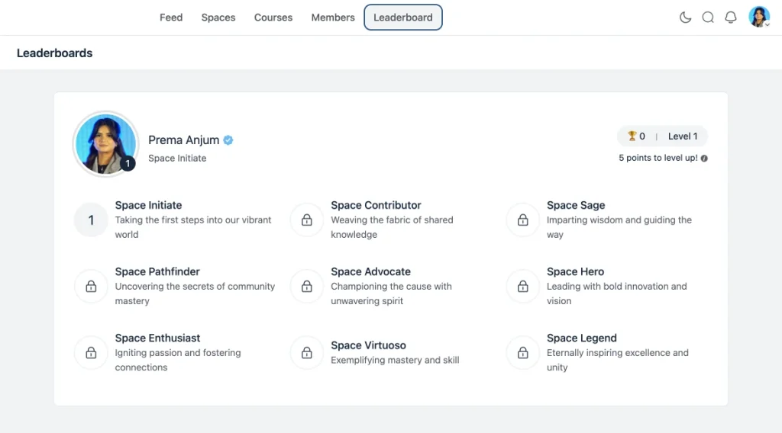Image resolution: width=782 pixels, height=433 pixels.
Task: Open search with magnifier icon
Action: [708, 18]
